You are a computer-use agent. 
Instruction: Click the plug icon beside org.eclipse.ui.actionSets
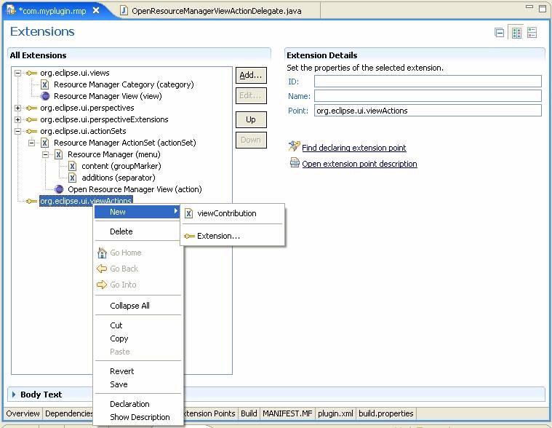(x=31, y=132)
